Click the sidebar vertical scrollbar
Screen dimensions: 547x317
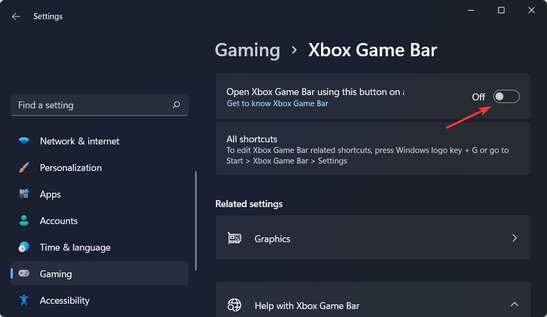pyautogui.click(x=196, y=220)
